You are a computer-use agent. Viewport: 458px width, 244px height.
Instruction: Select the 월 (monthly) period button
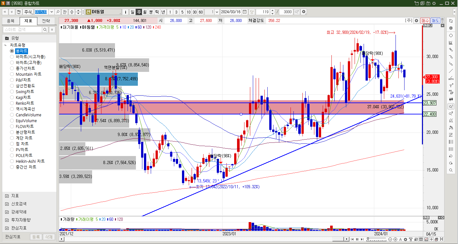click(145, 12)
